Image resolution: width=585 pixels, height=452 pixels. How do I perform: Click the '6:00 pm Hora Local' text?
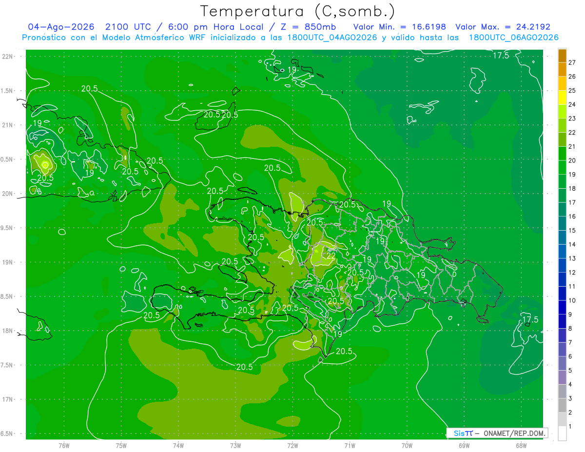215,27
